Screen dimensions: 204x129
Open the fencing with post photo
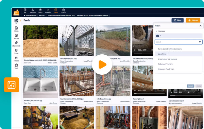tap(77, 40)
